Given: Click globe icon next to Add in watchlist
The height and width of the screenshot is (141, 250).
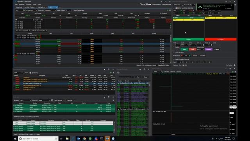Looking at the screenshot, I should coord(30,73).
